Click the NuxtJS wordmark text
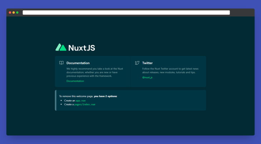Image resolution: width=261 pixels, height=144 pixels. pyautogui.click(x=82, y=48)
